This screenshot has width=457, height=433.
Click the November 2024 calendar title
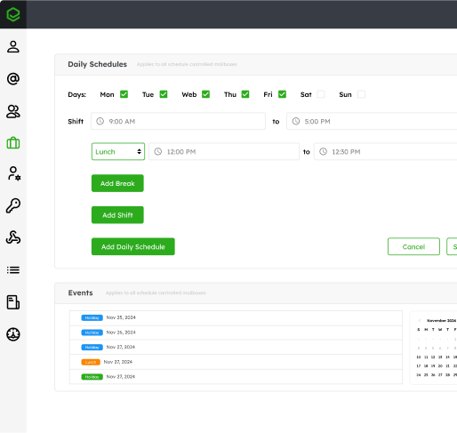tap(441, 321)
